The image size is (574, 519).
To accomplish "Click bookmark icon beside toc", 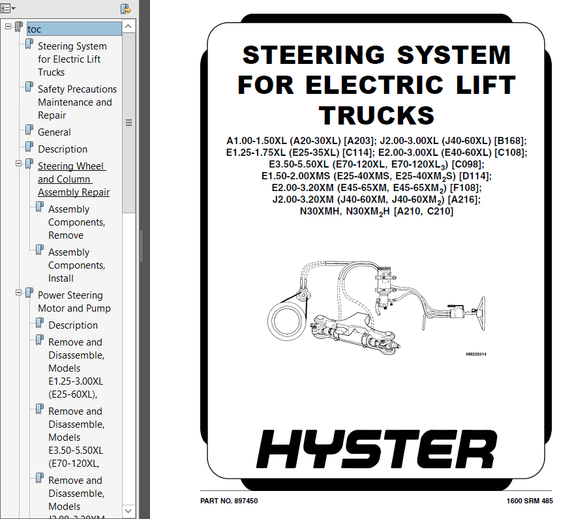I will 19,27.
